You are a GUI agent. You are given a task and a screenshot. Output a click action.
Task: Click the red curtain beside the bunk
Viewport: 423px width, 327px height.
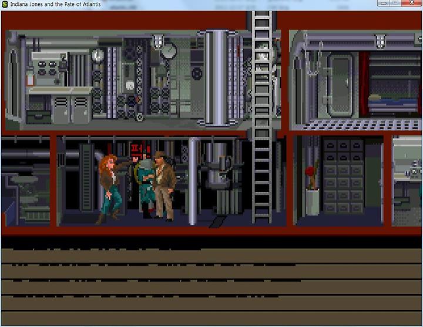(364, 84)
